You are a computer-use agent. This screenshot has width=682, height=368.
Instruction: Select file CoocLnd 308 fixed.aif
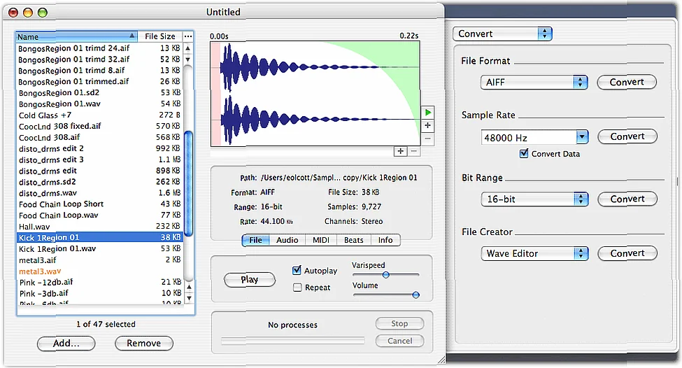coord(99,126)
